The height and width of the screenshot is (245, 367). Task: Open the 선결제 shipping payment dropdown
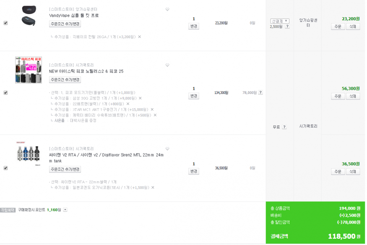coord(280,21)
